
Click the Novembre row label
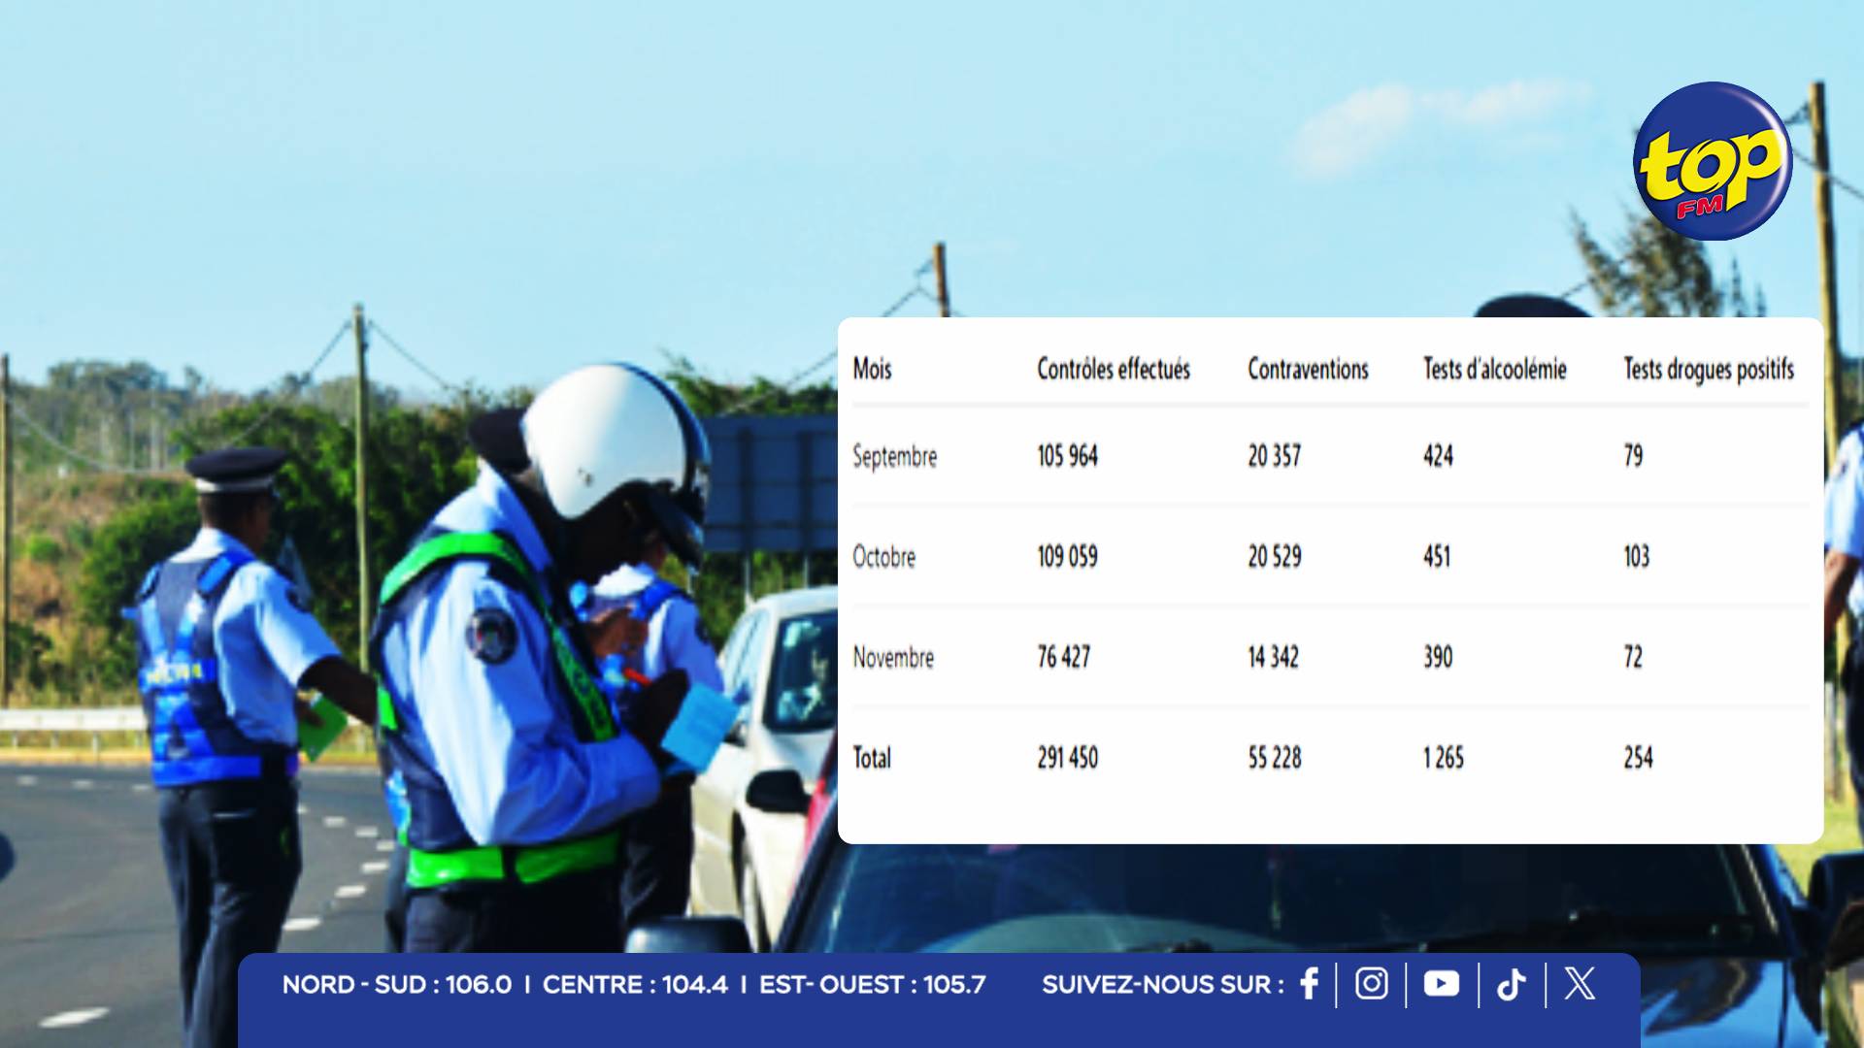click(x=893, y=658)
